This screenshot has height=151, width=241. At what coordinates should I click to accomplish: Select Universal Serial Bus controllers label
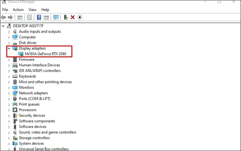pyautogui.click(x=44, y=149)
